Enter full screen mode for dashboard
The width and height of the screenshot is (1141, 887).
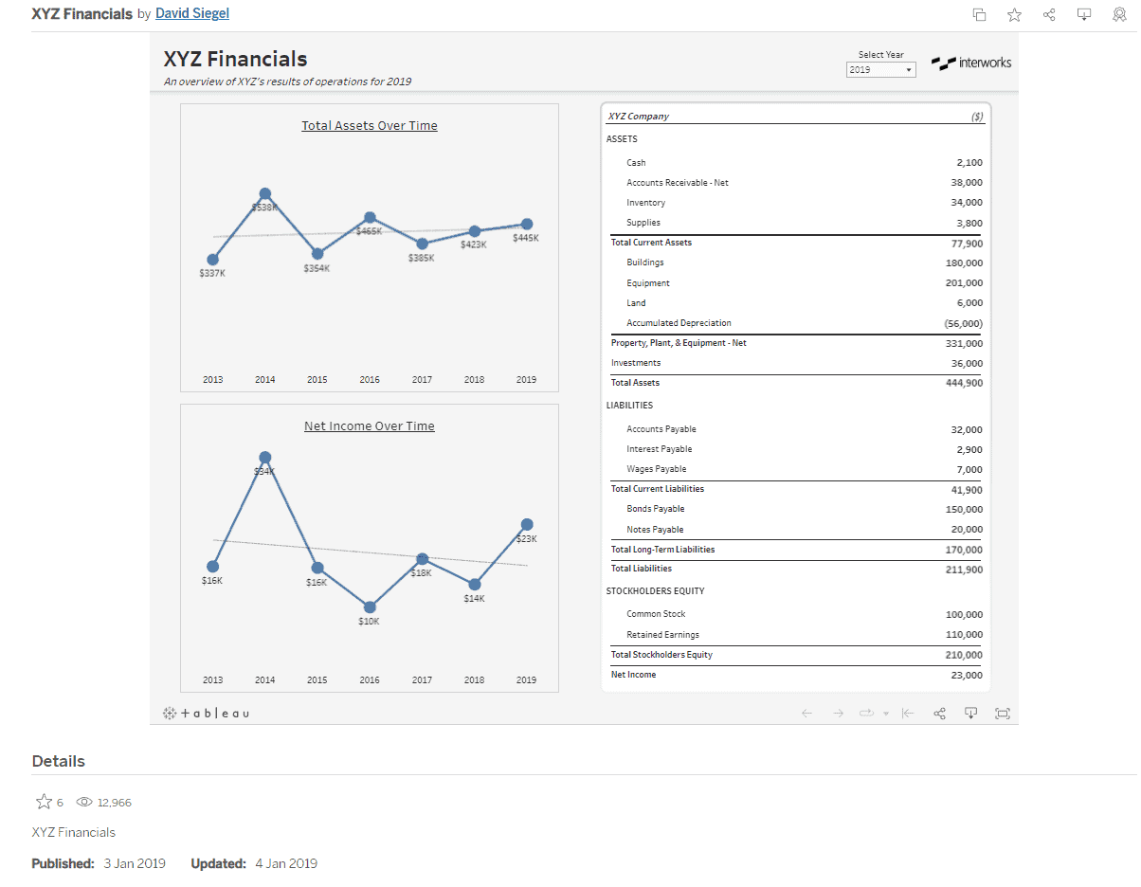(1002, 714)
